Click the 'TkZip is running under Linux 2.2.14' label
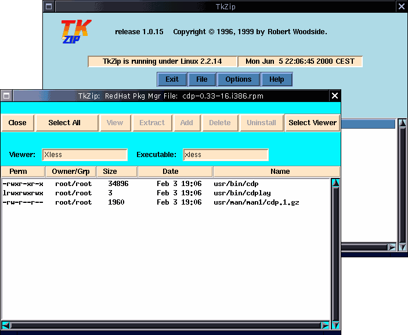 [162, 61]
